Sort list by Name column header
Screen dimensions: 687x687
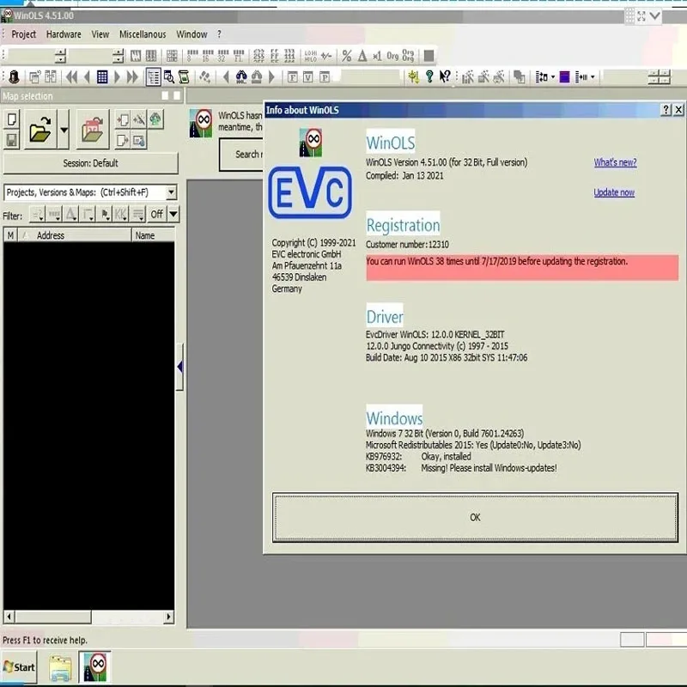154,235
